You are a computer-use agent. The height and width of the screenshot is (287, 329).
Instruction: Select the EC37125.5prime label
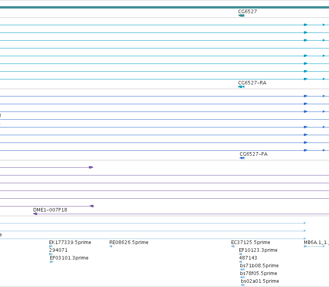coord(251,242)
